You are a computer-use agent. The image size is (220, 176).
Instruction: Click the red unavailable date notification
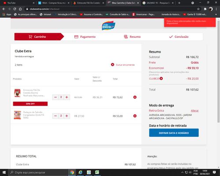[x=190, y=22]
